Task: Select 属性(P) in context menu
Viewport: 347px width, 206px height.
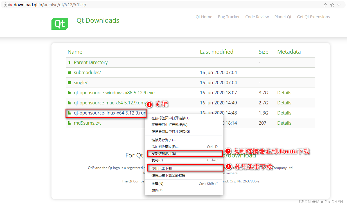Action: pos(184,191)
